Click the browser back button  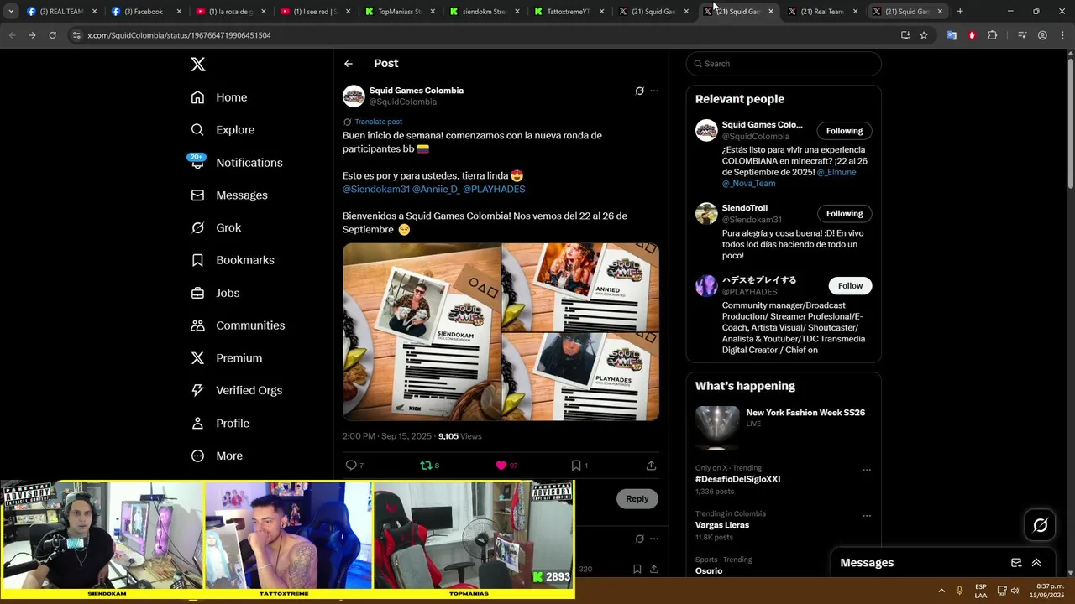point(13,35)
